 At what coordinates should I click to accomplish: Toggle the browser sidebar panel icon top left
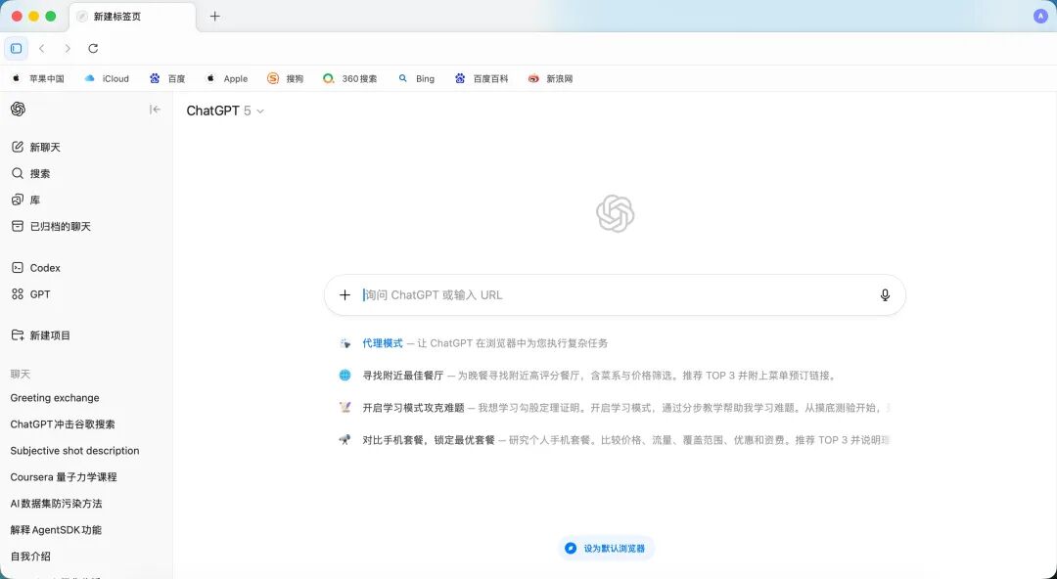tap(16, 47)
